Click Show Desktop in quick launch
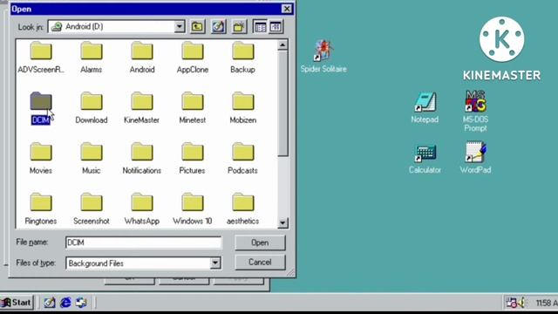558x314 pixels. tap(50, 303)
